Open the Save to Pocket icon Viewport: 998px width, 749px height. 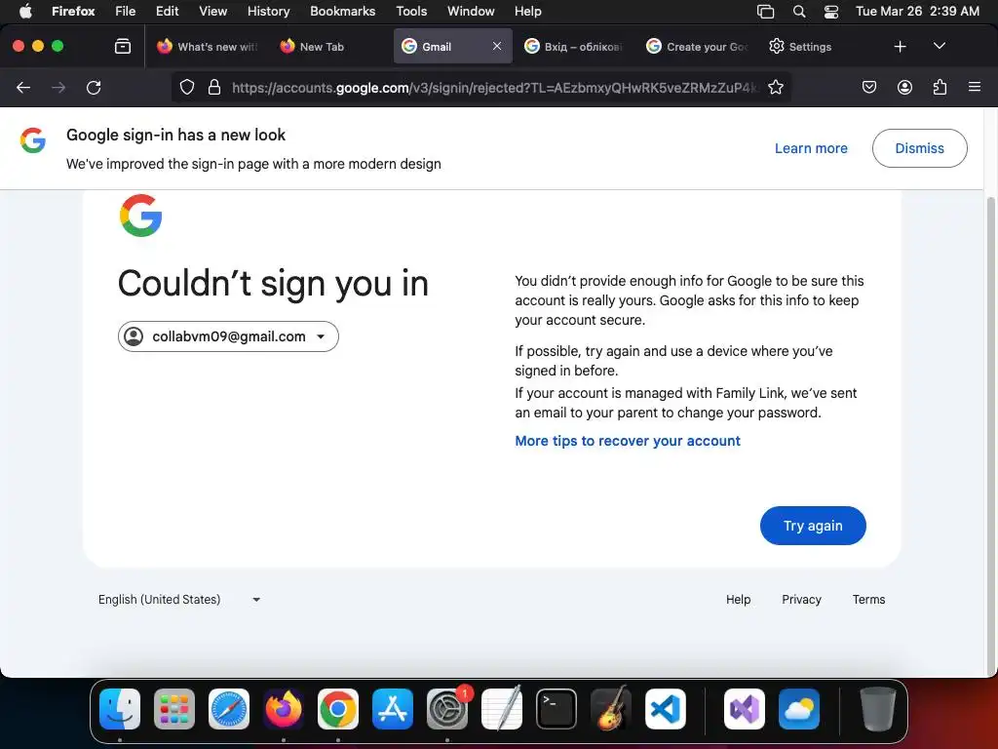click(868, 87)
